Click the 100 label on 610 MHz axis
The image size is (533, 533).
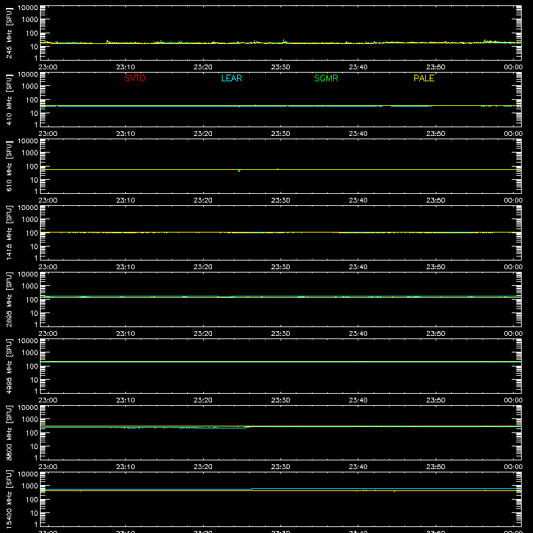pos(32,167)
